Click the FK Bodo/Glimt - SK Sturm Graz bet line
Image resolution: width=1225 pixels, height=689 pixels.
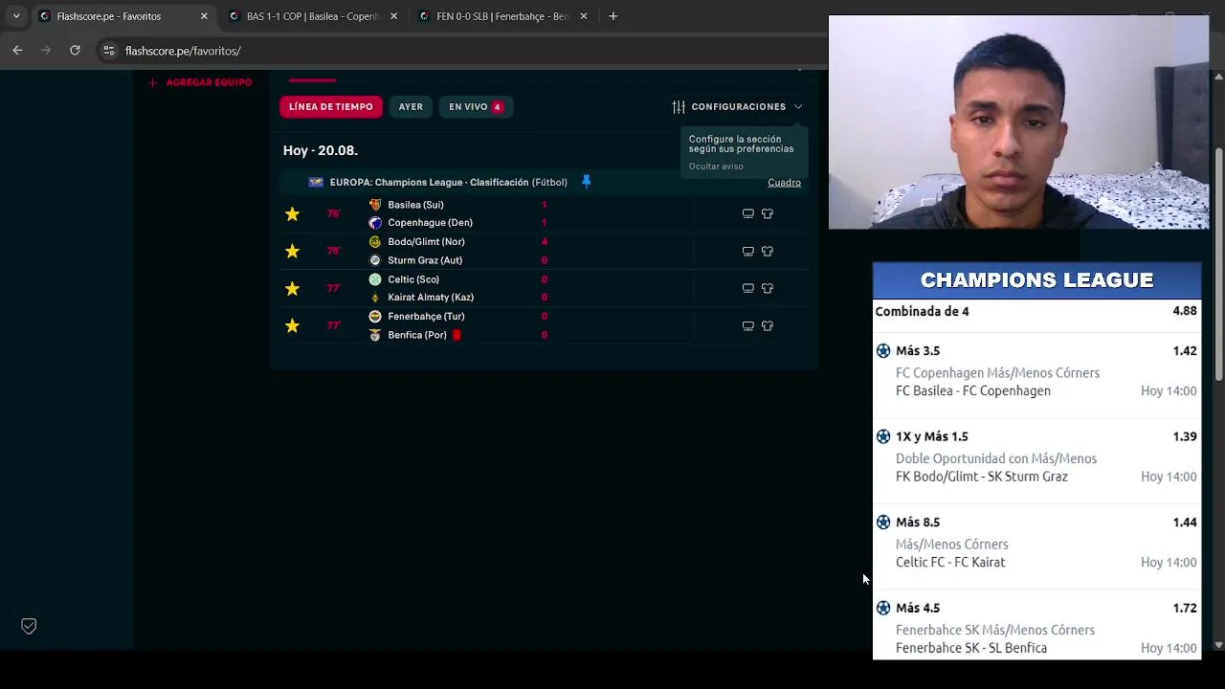982,477
